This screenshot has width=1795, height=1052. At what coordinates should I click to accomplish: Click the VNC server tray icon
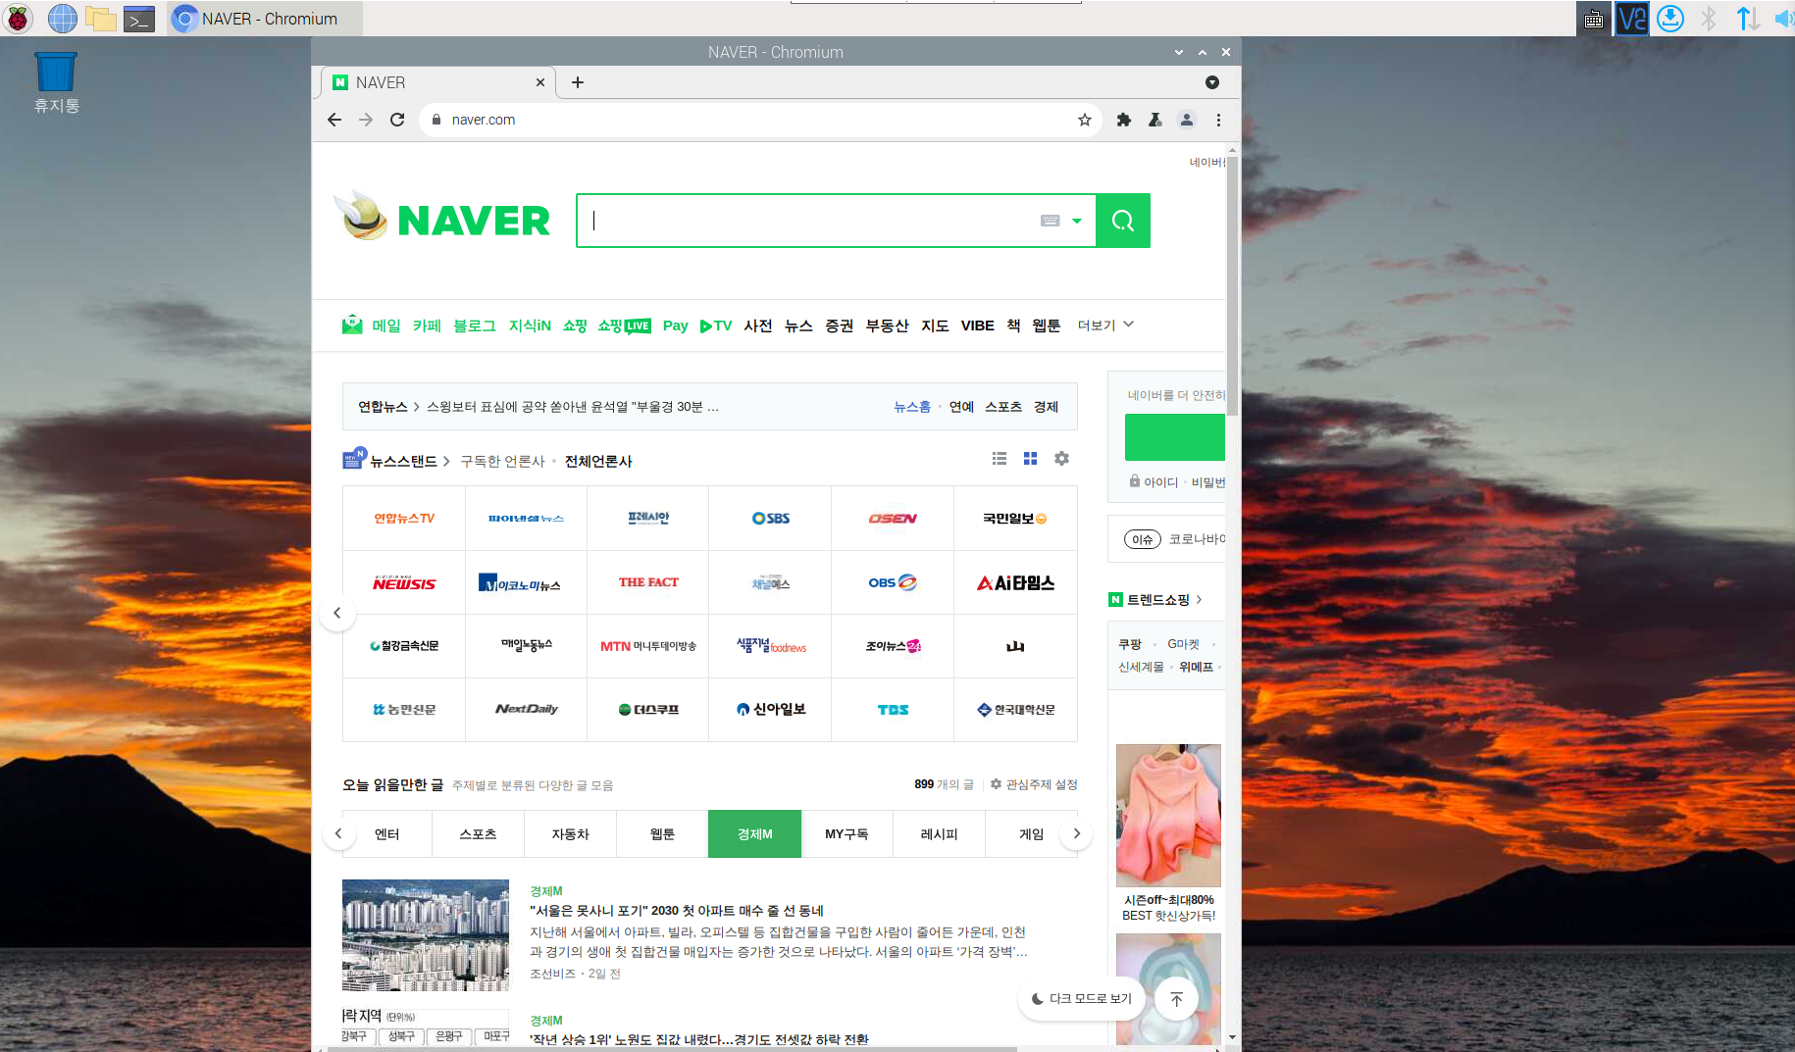[x=1632, y=18]
